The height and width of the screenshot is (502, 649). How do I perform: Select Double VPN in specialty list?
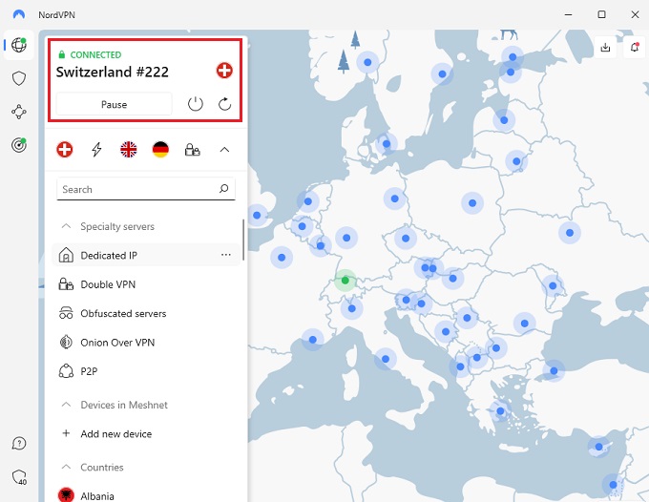146,284
